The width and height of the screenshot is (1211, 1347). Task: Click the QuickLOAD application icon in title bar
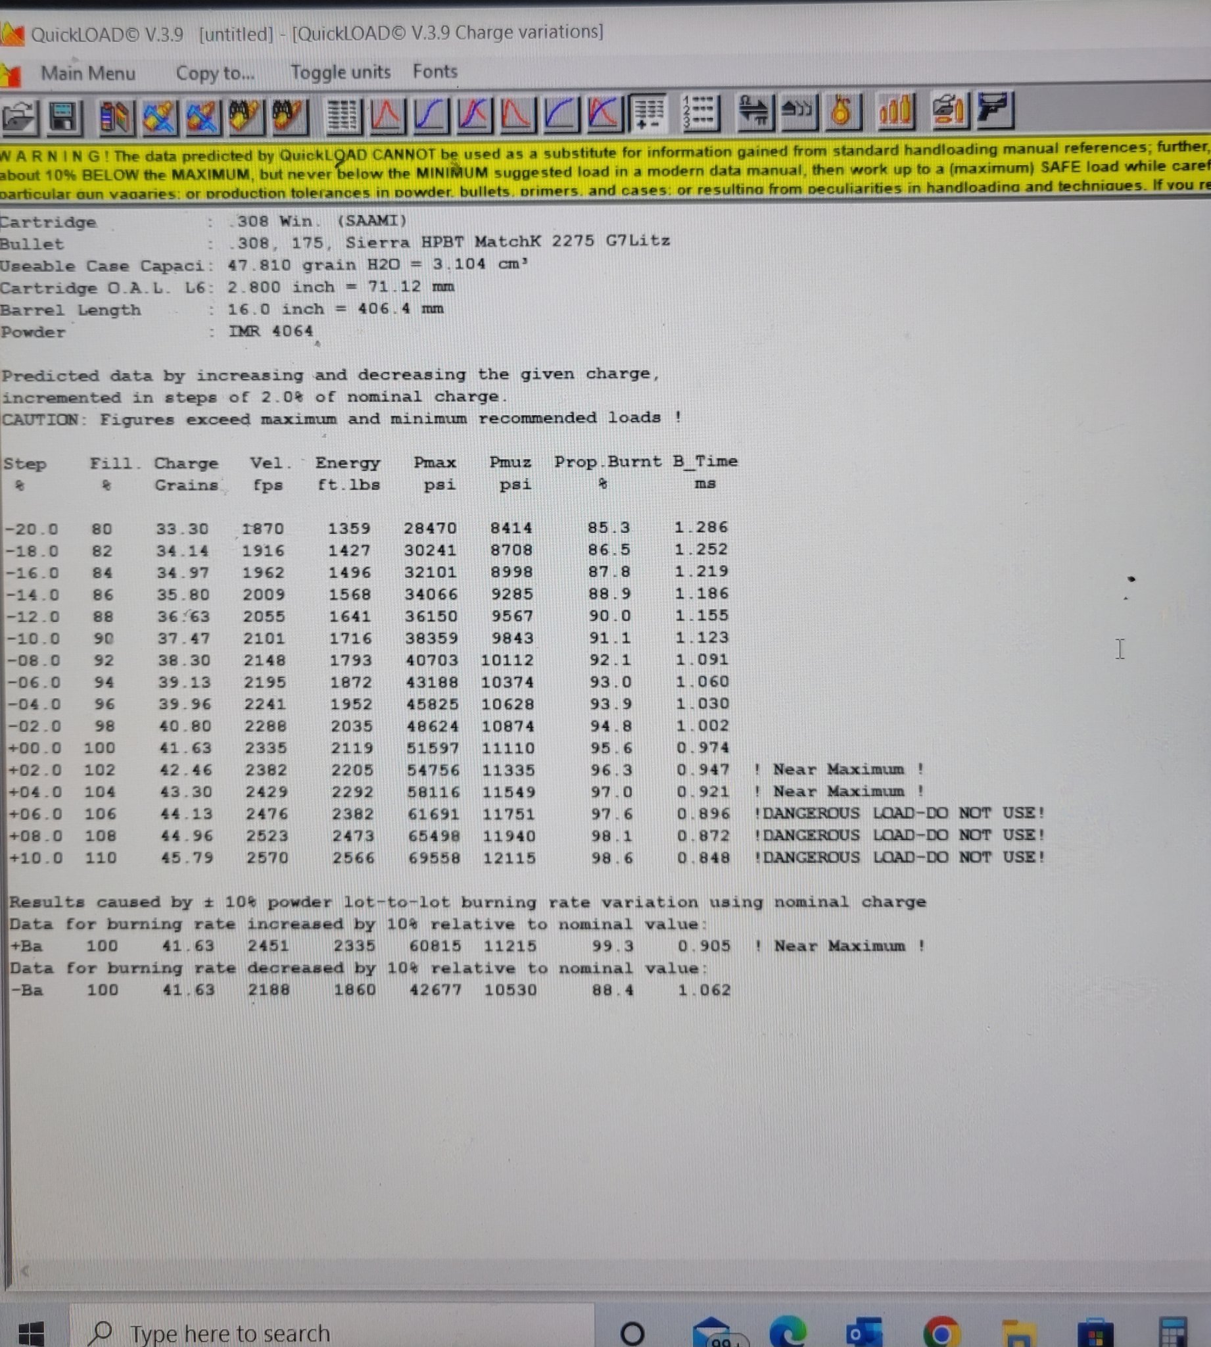pos(12,34)
